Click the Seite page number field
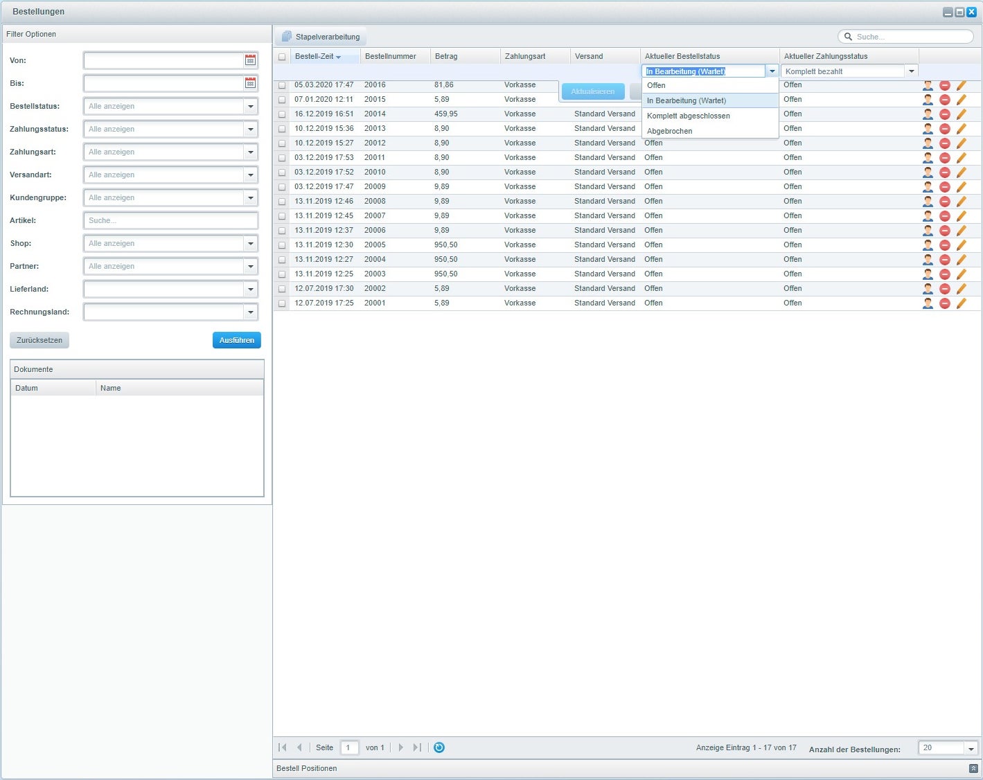Image resolution: width=983 pixels, height=780 pixels. [x=350, y=747]
